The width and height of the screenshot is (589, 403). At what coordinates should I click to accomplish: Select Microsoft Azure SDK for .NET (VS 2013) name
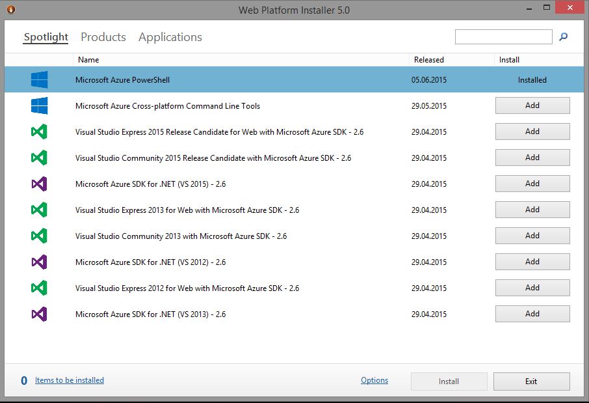point(150,314)
